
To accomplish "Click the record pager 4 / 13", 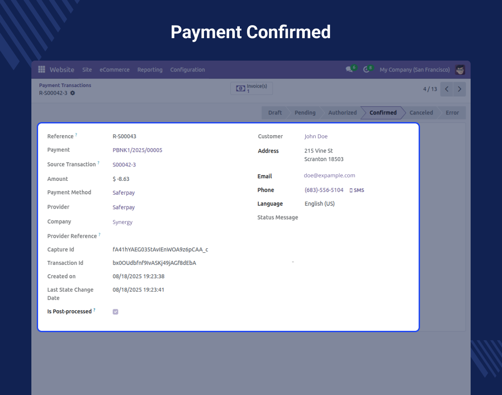I will pyautogui.click(x=430, y=89).
